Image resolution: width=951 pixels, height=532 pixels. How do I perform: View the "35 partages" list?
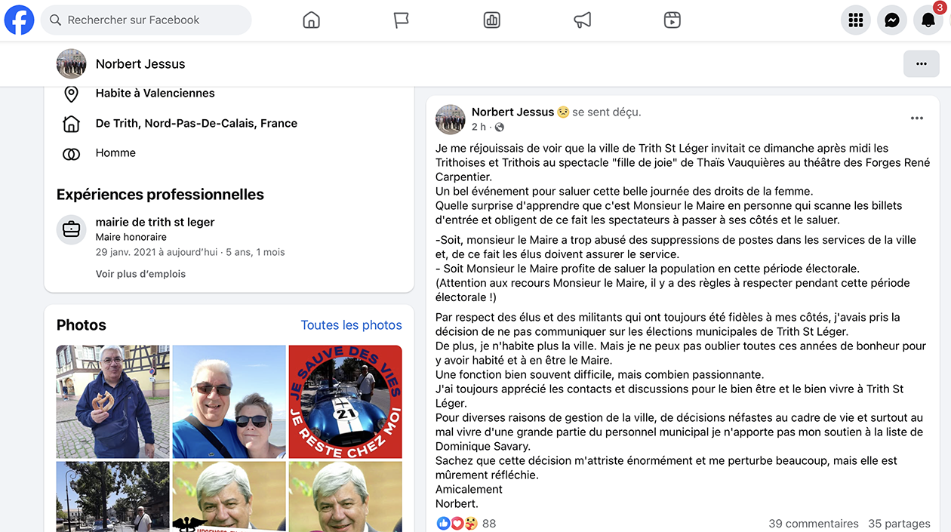(899, 524)
